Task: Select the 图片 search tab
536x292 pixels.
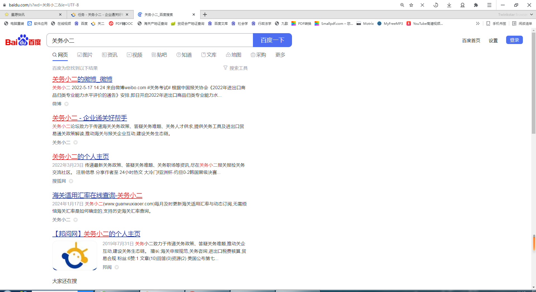Action: 85,55
